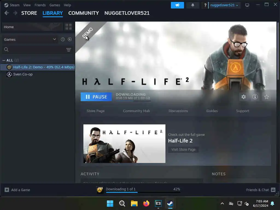Screen dimensions: 280x210
Task: Select Half-Life 2: Demo in library list
Action: (38, 67)
